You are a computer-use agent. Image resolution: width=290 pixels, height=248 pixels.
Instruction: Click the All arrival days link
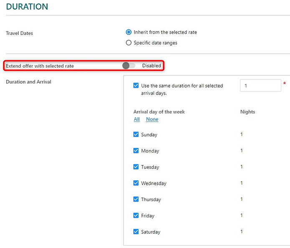tap(137, 119)
